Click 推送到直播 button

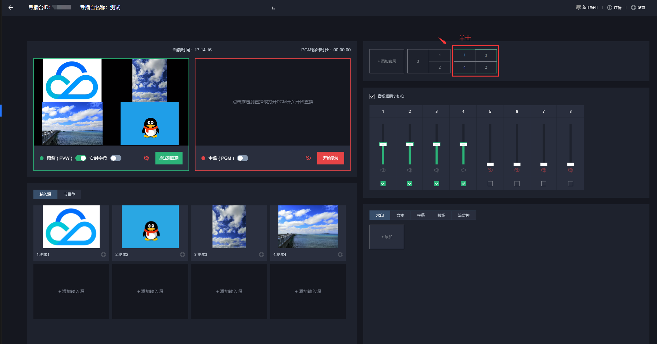[169, 158]
